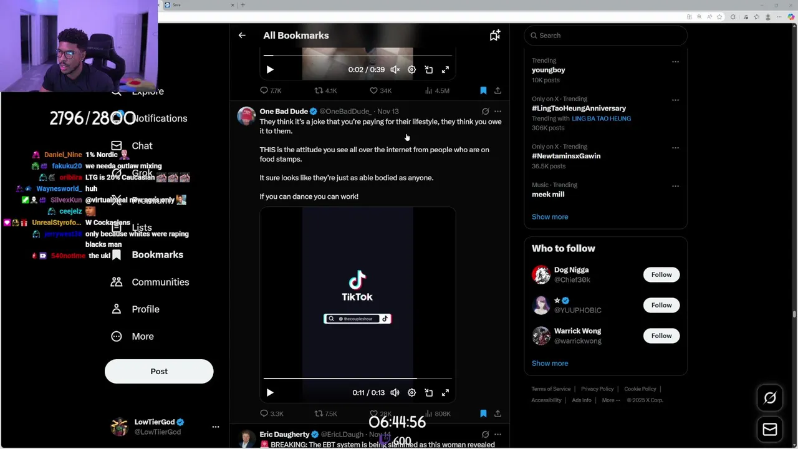Image resolution: width=798 pixels, height=449 pixels.
Task: Play the first video at 0:02 / 0:39
Action: [270, 70]
